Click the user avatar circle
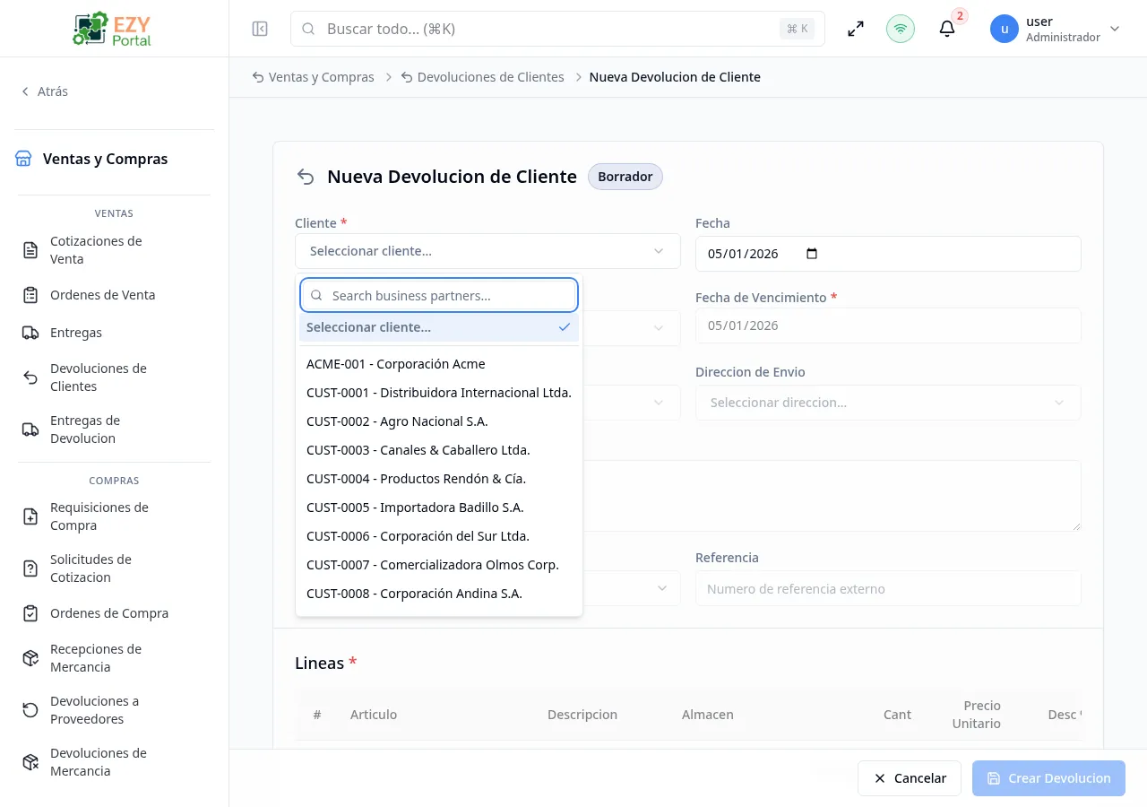The width and height of the screenshot is (1147, 807). (x=1005, y=29)
